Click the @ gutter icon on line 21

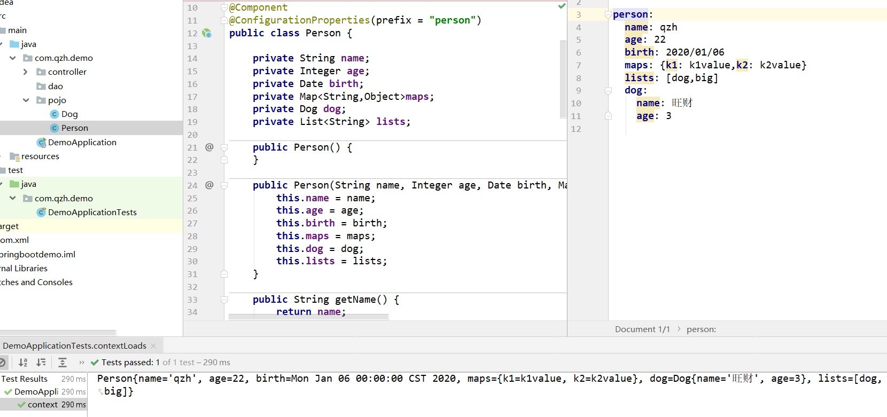click(x=209, y=147)
